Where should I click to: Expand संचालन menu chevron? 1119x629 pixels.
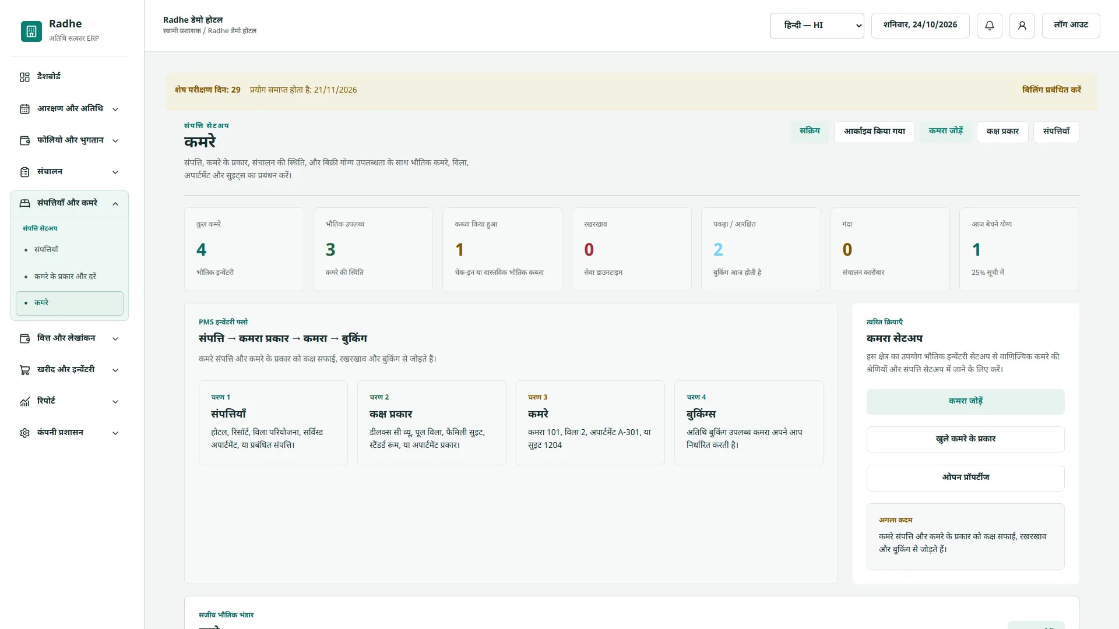(115, 172)
